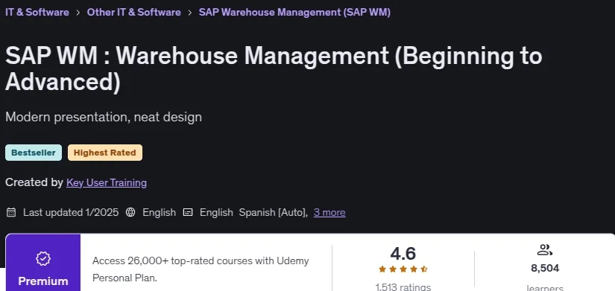Open Other IT & Software breadcrumb link
This screenshot has width=615, height=291.
[x=133, y=12]
